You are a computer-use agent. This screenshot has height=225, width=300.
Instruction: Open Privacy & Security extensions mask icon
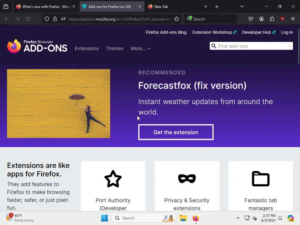coord(187,179)
